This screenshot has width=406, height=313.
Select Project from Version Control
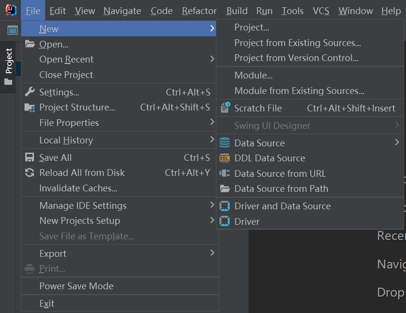pyautogui.click(x=296, y=58)
